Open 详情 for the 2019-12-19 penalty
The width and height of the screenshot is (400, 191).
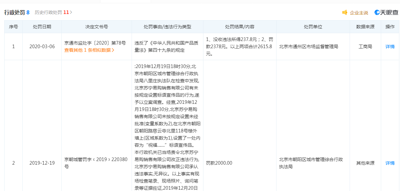coord(390,163)
